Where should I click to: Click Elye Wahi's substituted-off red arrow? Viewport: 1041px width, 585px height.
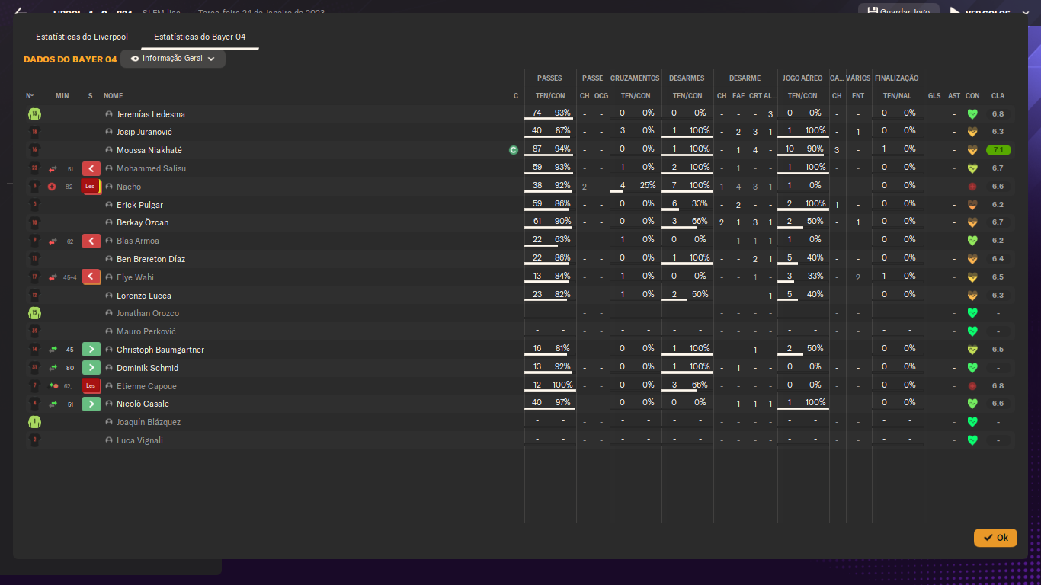[x=91, y=277]
